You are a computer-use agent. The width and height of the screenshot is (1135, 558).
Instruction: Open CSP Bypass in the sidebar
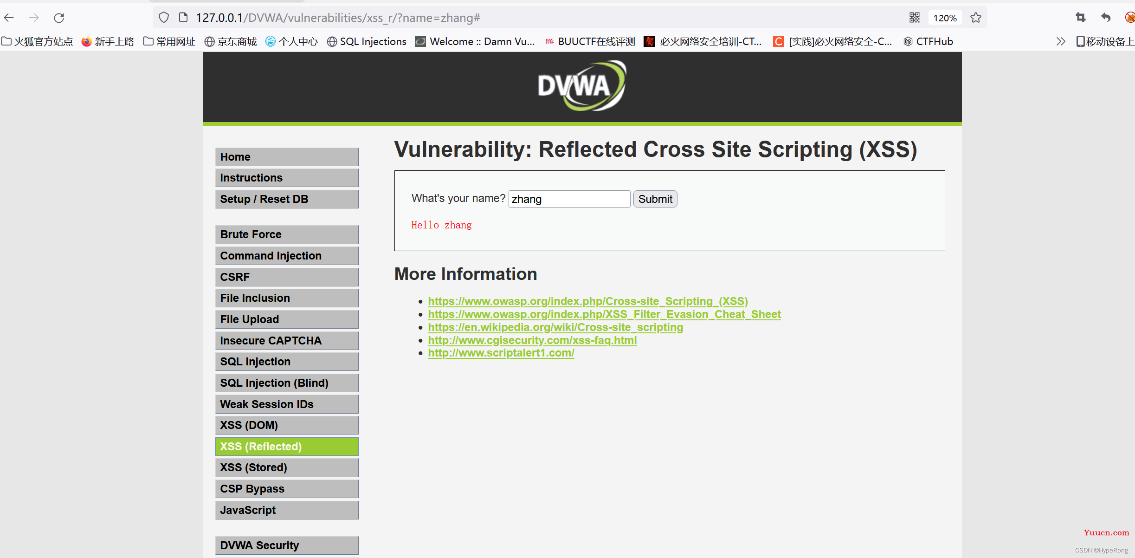tap(287, 489)
